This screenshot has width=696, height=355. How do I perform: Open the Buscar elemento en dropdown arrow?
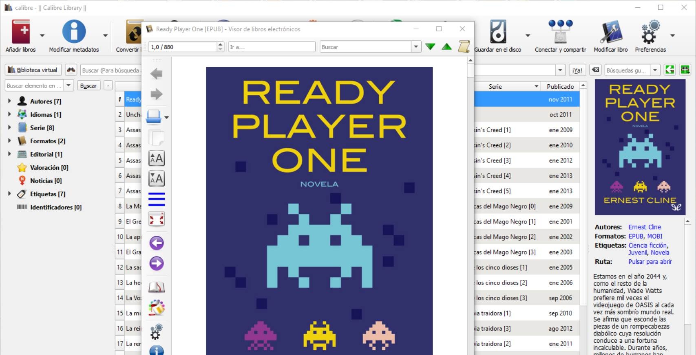click(x=68, y=85)
